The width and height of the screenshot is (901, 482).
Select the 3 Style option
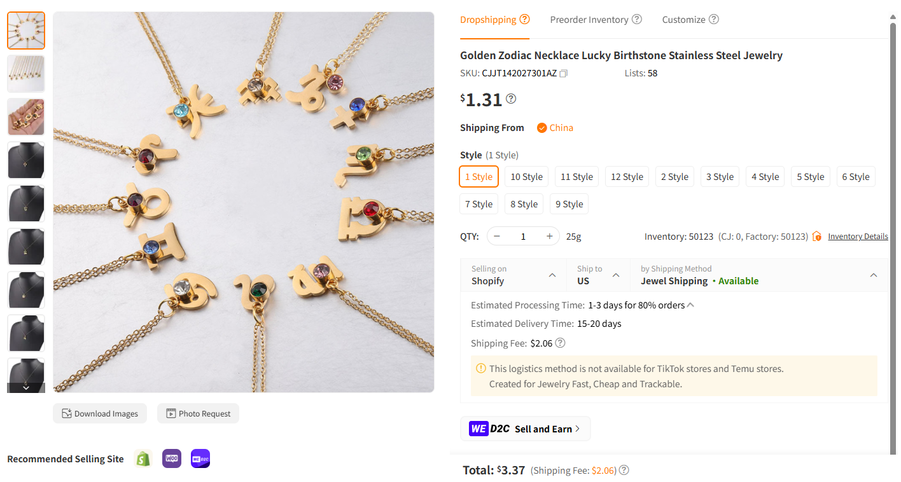click(720, 176)
